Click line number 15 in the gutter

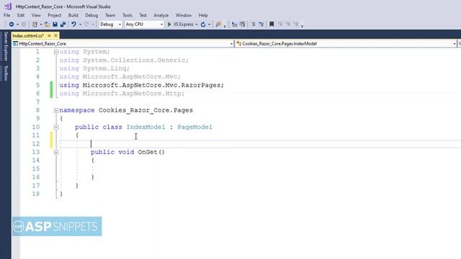pos(36,169)
